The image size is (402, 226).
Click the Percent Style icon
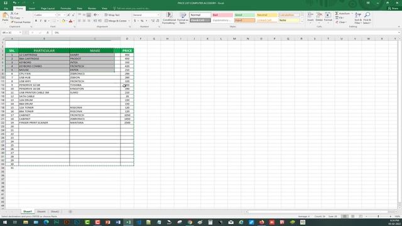pyautogui.click(x=142, y=21)
